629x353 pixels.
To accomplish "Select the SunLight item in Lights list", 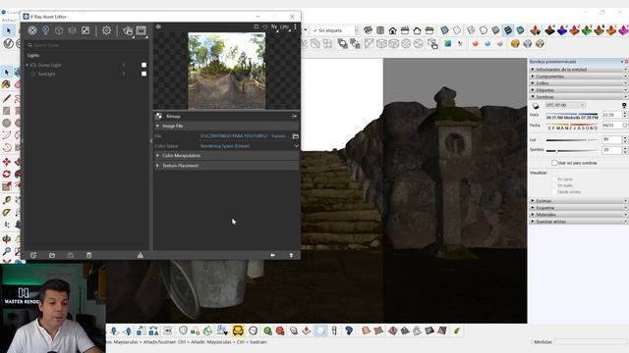I will click(46, 74).
